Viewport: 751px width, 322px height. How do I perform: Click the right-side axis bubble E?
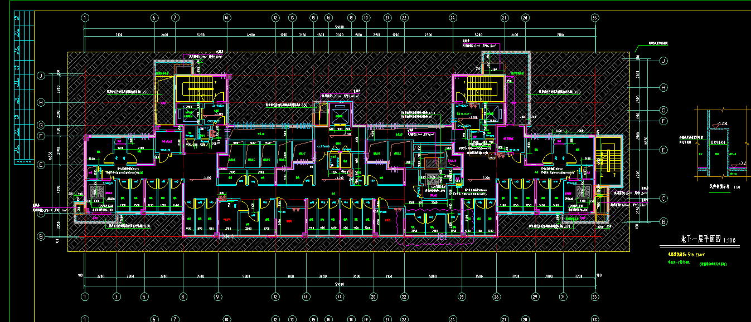(x=663, y=150)
